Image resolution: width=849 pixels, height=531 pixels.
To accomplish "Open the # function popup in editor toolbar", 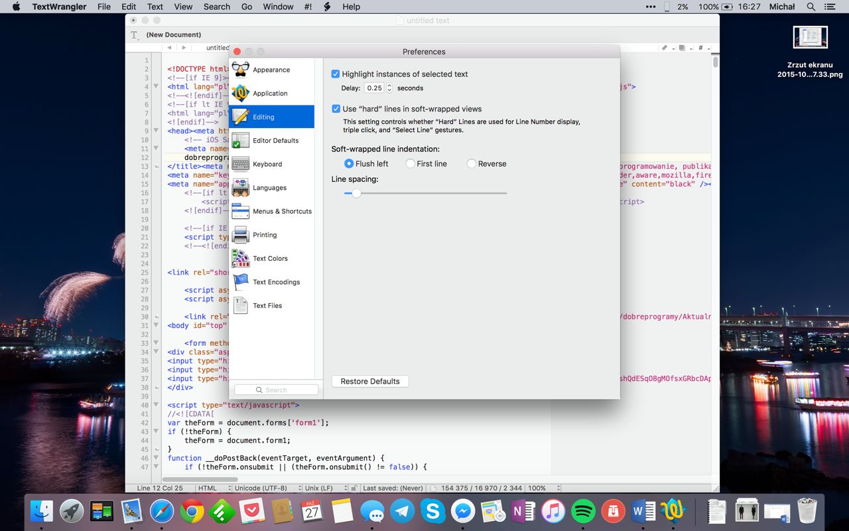I will [703, 48].
